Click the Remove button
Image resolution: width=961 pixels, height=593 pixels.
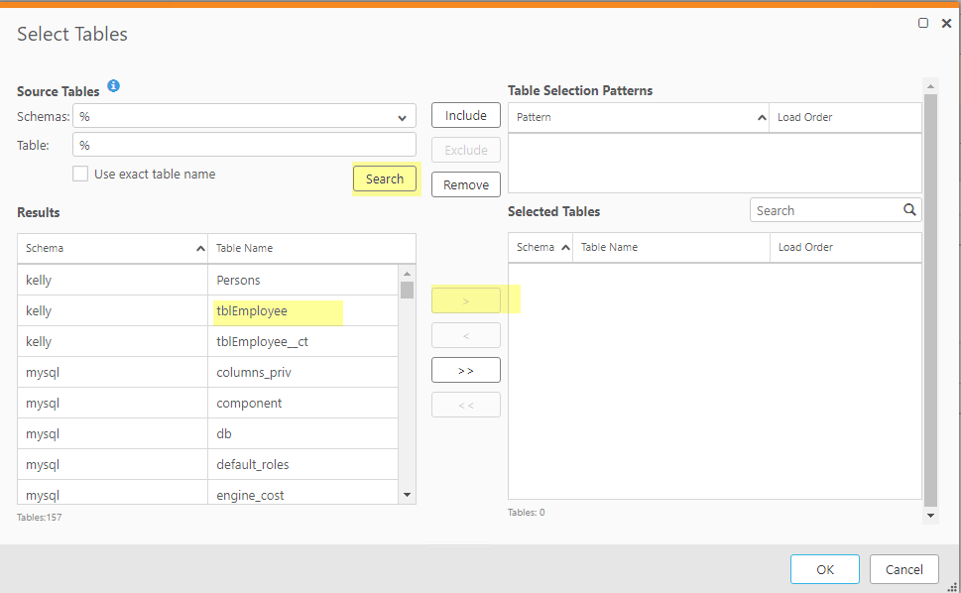[466, 184]
